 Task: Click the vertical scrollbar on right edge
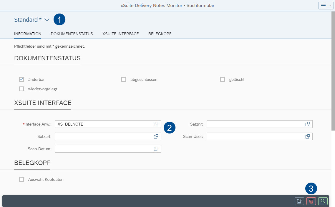333,71
